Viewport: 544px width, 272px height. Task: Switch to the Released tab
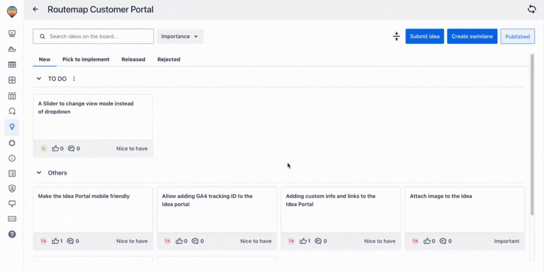click(133, 59)
